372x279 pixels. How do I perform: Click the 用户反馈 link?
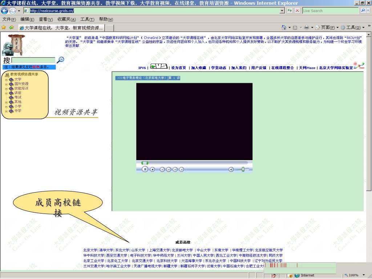click(259, 68)
